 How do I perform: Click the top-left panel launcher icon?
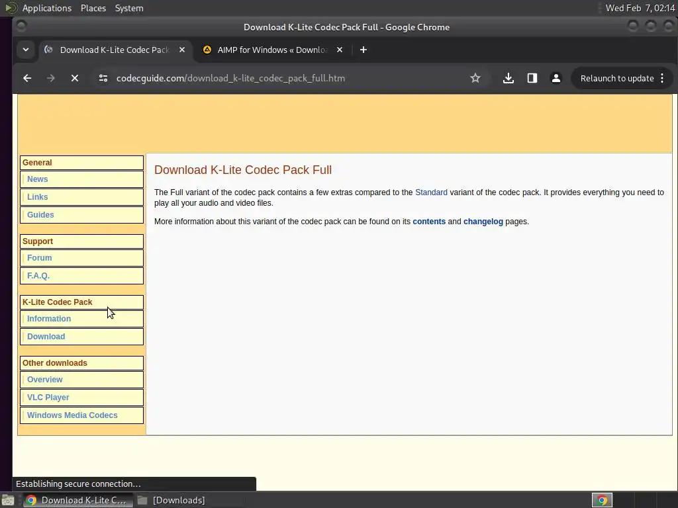(11, 8)
